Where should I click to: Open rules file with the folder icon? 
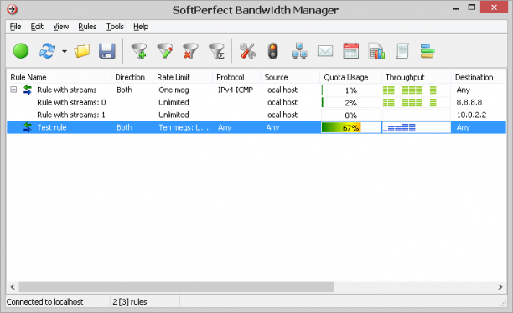(82, 51)
